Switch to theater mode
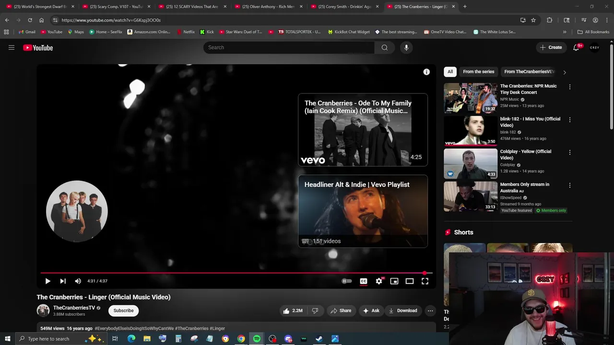614x345 pixels. coord(410,281)
